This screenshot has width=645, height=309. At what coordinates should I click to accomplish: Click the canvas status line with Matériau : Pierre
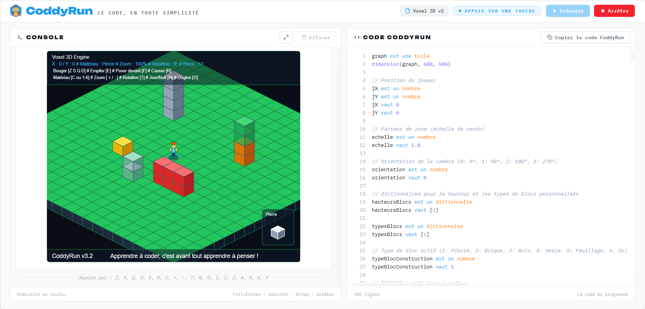coord(128,64)
